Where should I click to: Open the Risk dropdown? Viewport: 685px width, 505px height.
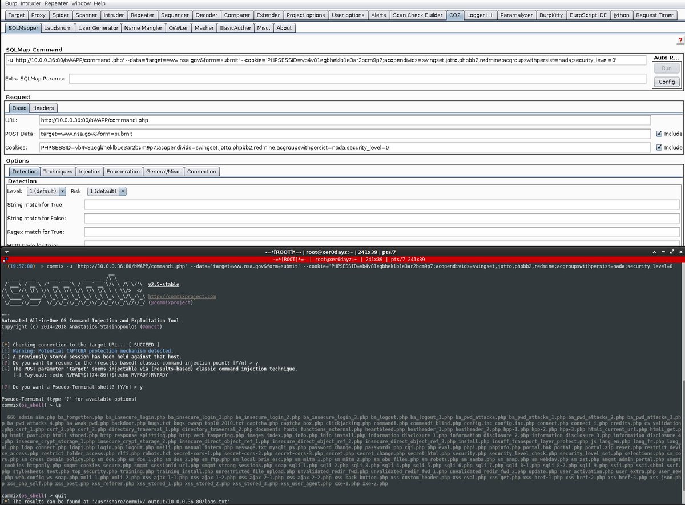click(x=106, y=191)
